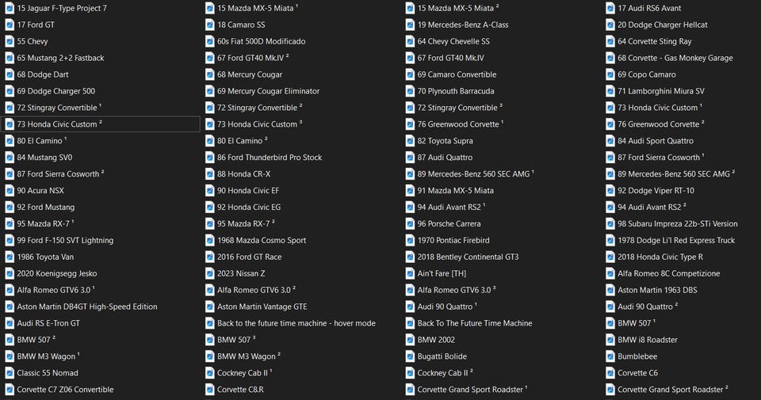Click the icon for Audi RS E-Tron GT
Image resolution: width=761 pixels, height=400 pixels.
click(x=10, y=323)
